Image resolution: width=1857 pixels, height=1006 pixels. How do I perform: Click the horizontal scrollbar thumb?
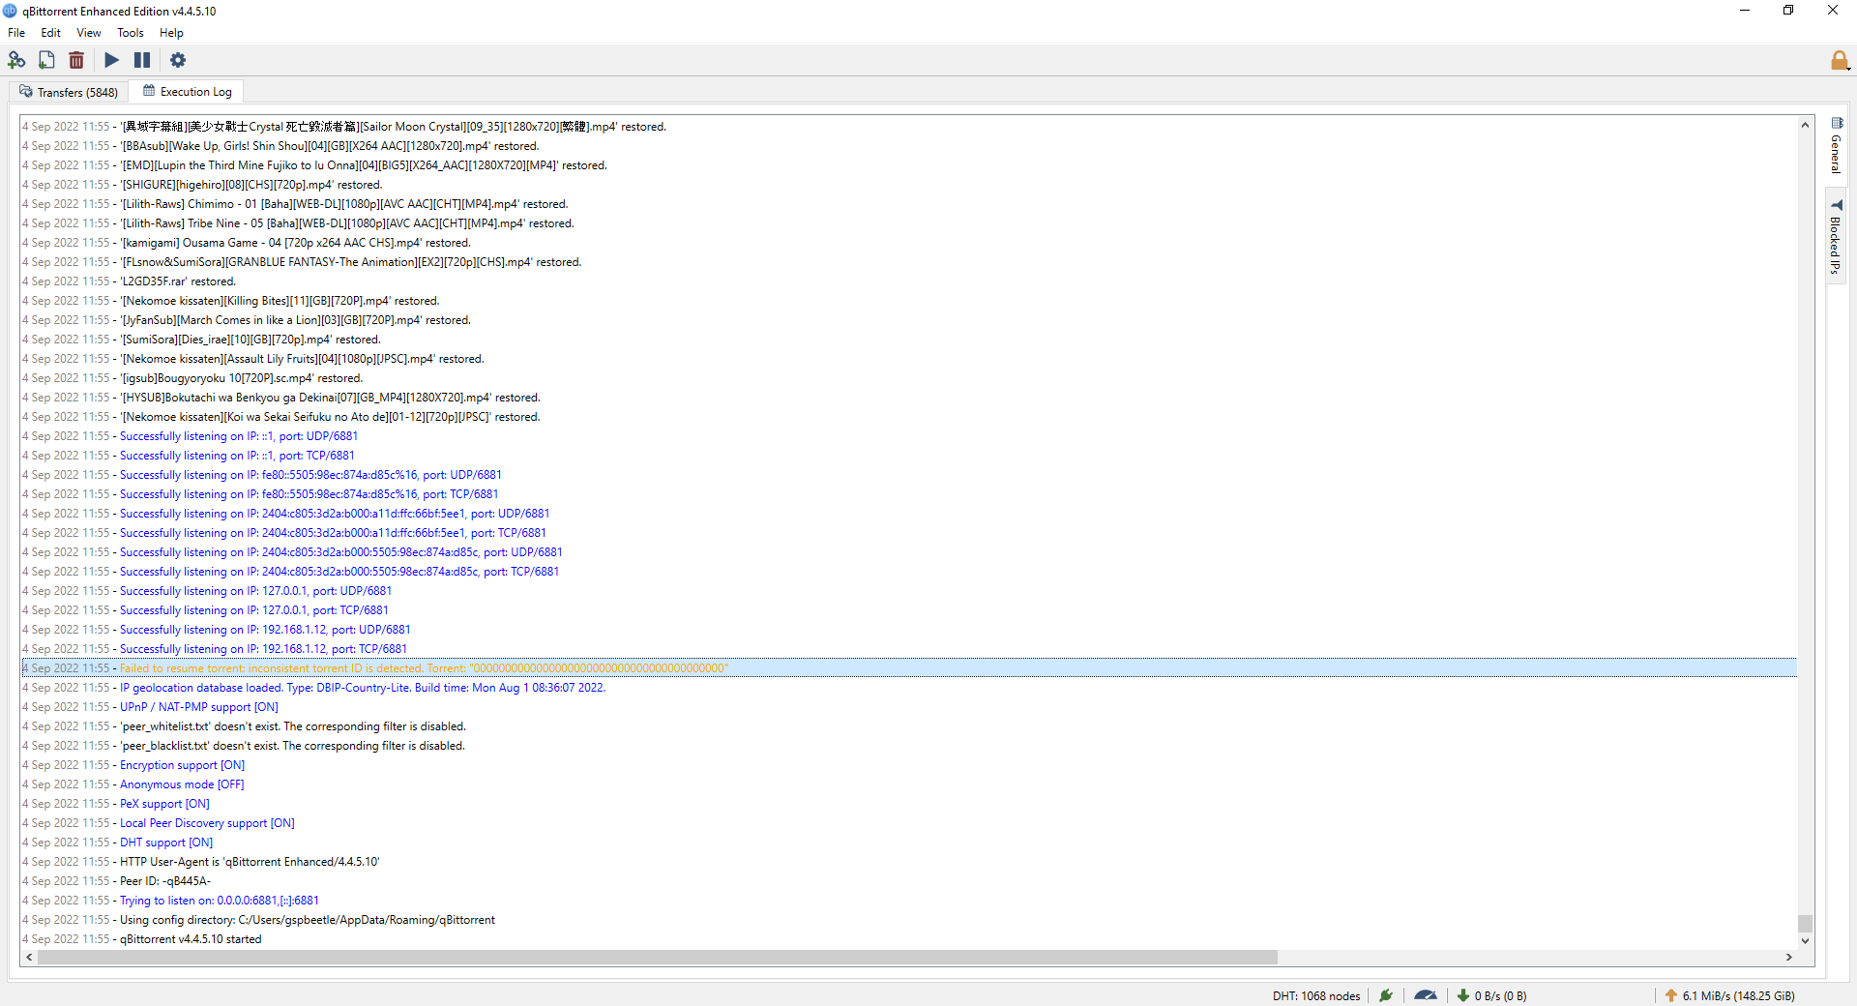click(x=657, y=957)
